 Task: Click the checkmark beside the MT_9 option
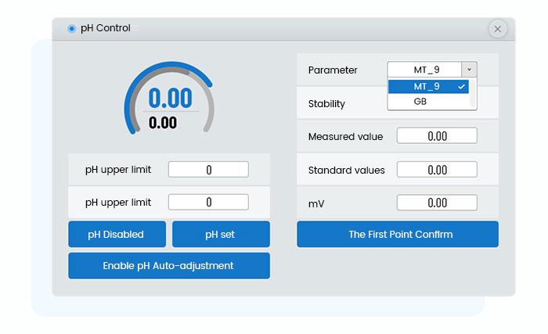click(462, 86)
